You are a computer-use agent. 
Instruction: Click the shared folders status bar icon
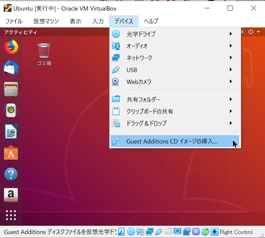(x=168, y=231)
